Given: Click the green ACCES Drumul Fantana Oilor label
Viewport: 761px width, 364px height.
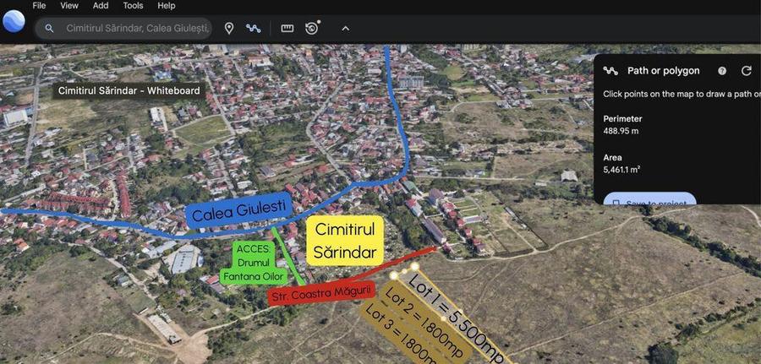Looking at the screenshot, I should 255,263.
